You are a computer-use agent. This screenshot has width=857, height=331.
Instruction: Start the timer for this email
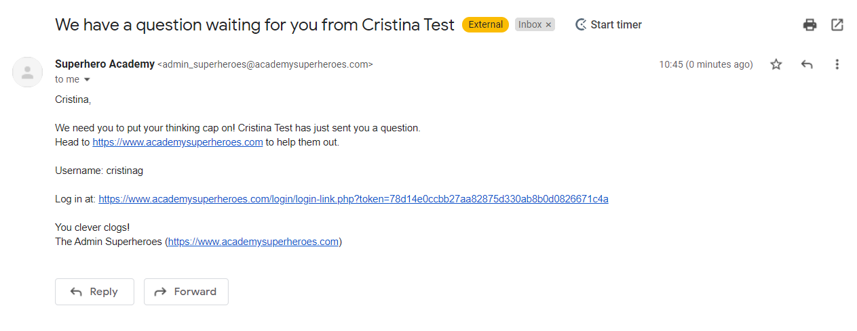pos(608,25)
